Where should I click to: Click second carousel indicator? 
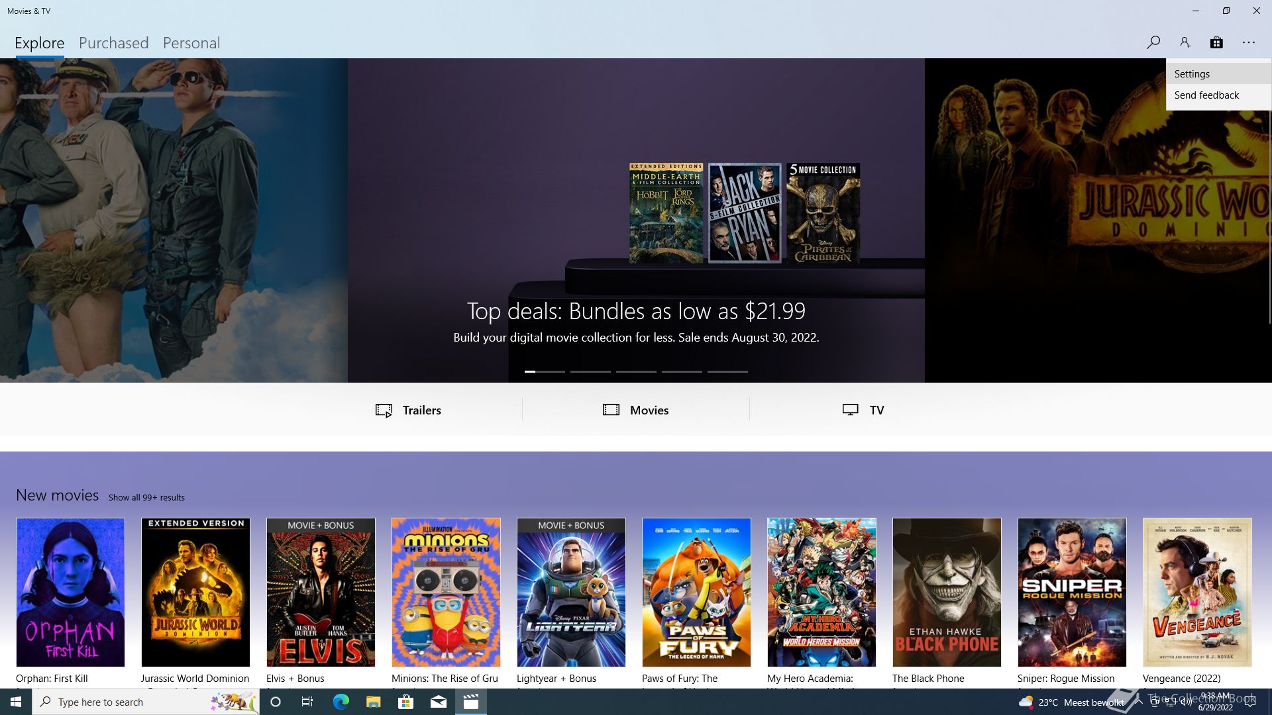click(x=590, y=371)
